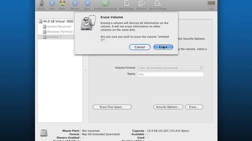Viewport: 252px width, 141px height.
Task: Click the Eject toolbar icon
Action: 87,5
